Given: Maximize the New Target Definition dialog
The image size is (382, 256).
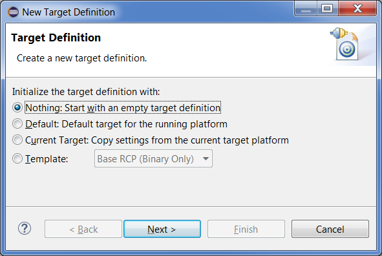Looking at the screenshot, I should (327, 9).
